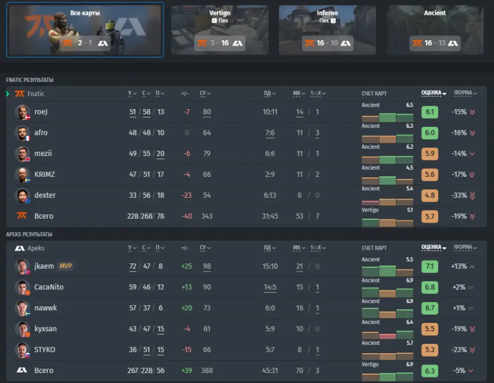The width and height of the screenshot is (494, 383).
Task: Click Fnatic total kills value 228
Action: [x=133, y=216]
